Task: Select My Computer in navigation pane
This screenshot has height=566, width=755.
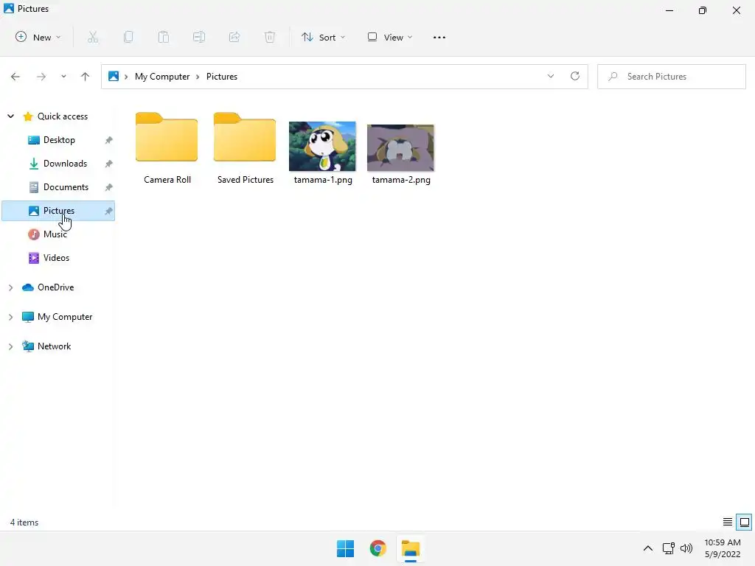Action: coord(65,317)
